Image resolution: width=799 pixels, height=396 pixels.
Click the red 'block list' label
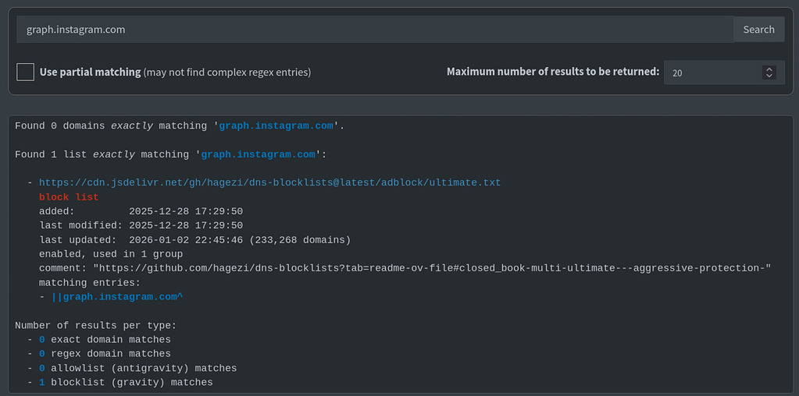click(x=69, y=197)
